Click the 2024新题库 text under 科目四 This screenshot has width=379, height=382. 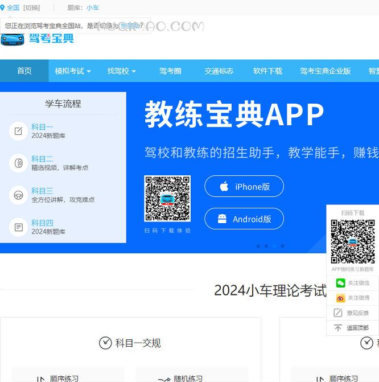[48, 232]
